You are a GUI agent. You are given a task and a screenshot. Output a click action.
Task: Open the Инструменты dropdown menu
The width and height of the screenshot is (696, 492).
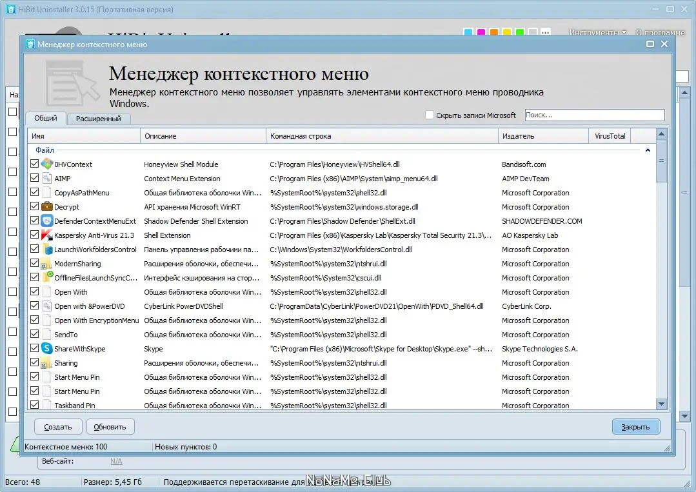598,32
